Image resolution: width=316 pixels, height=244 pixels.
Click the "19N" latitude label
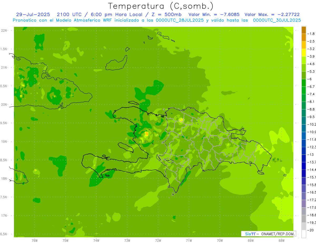4,141
